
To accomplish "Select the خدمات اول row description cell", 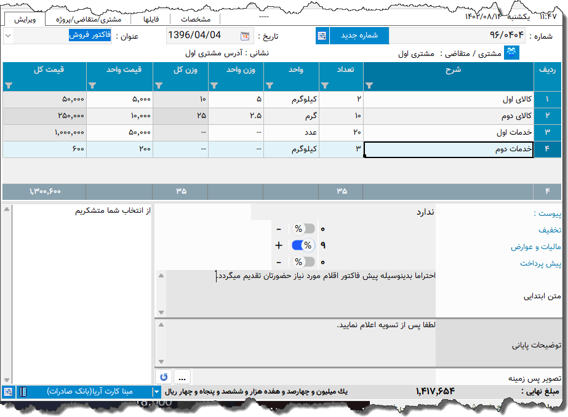I will (x=449, y=132).
